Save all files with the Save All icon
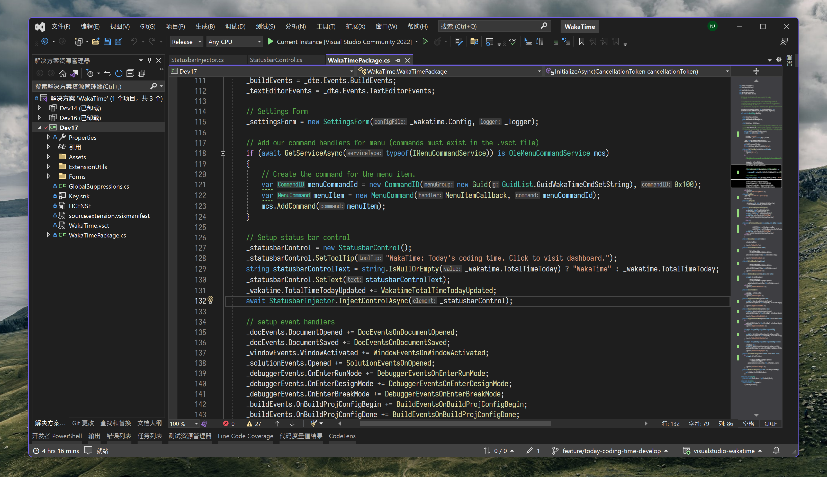The height and width of the screenshot is (477, 827). pos(118,41)
